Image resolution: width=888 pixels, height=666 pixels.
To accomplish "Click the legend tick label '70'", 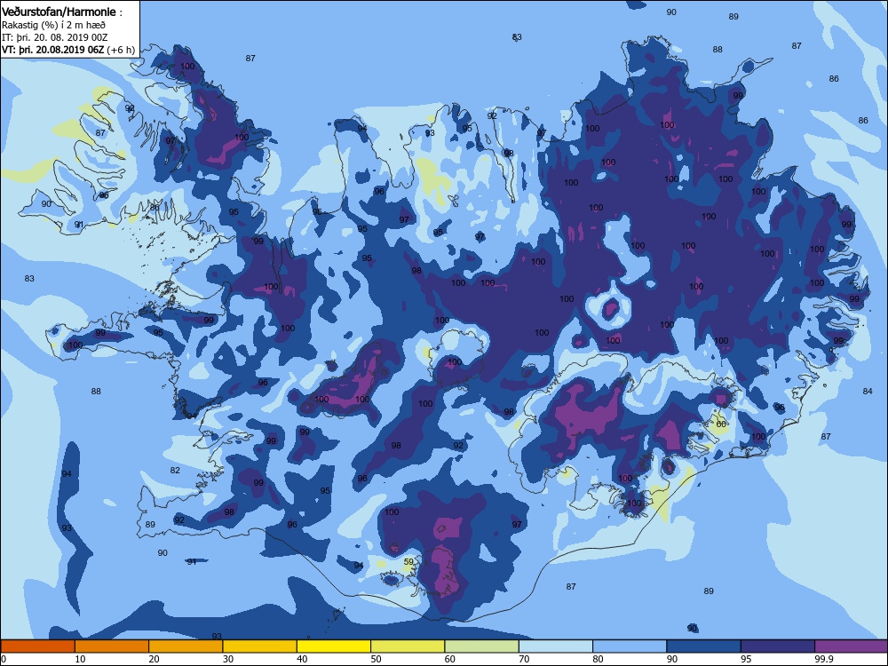I will click(x=525, y=659).
